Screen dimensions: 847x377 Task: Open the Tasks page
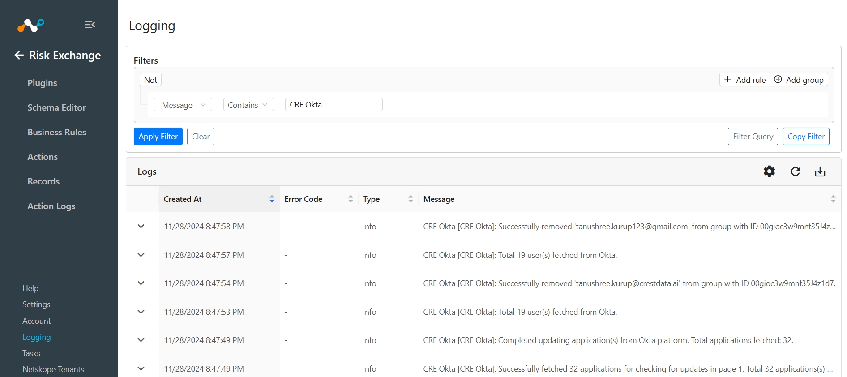(31, 353)
